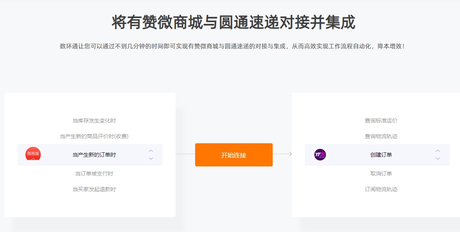460x232 pixels.
Task: Select previous action with 圆通 up chevron
Action: [x=438, y=151]
